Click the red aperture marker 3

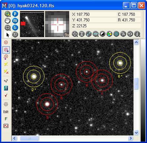tap(47, 104)
